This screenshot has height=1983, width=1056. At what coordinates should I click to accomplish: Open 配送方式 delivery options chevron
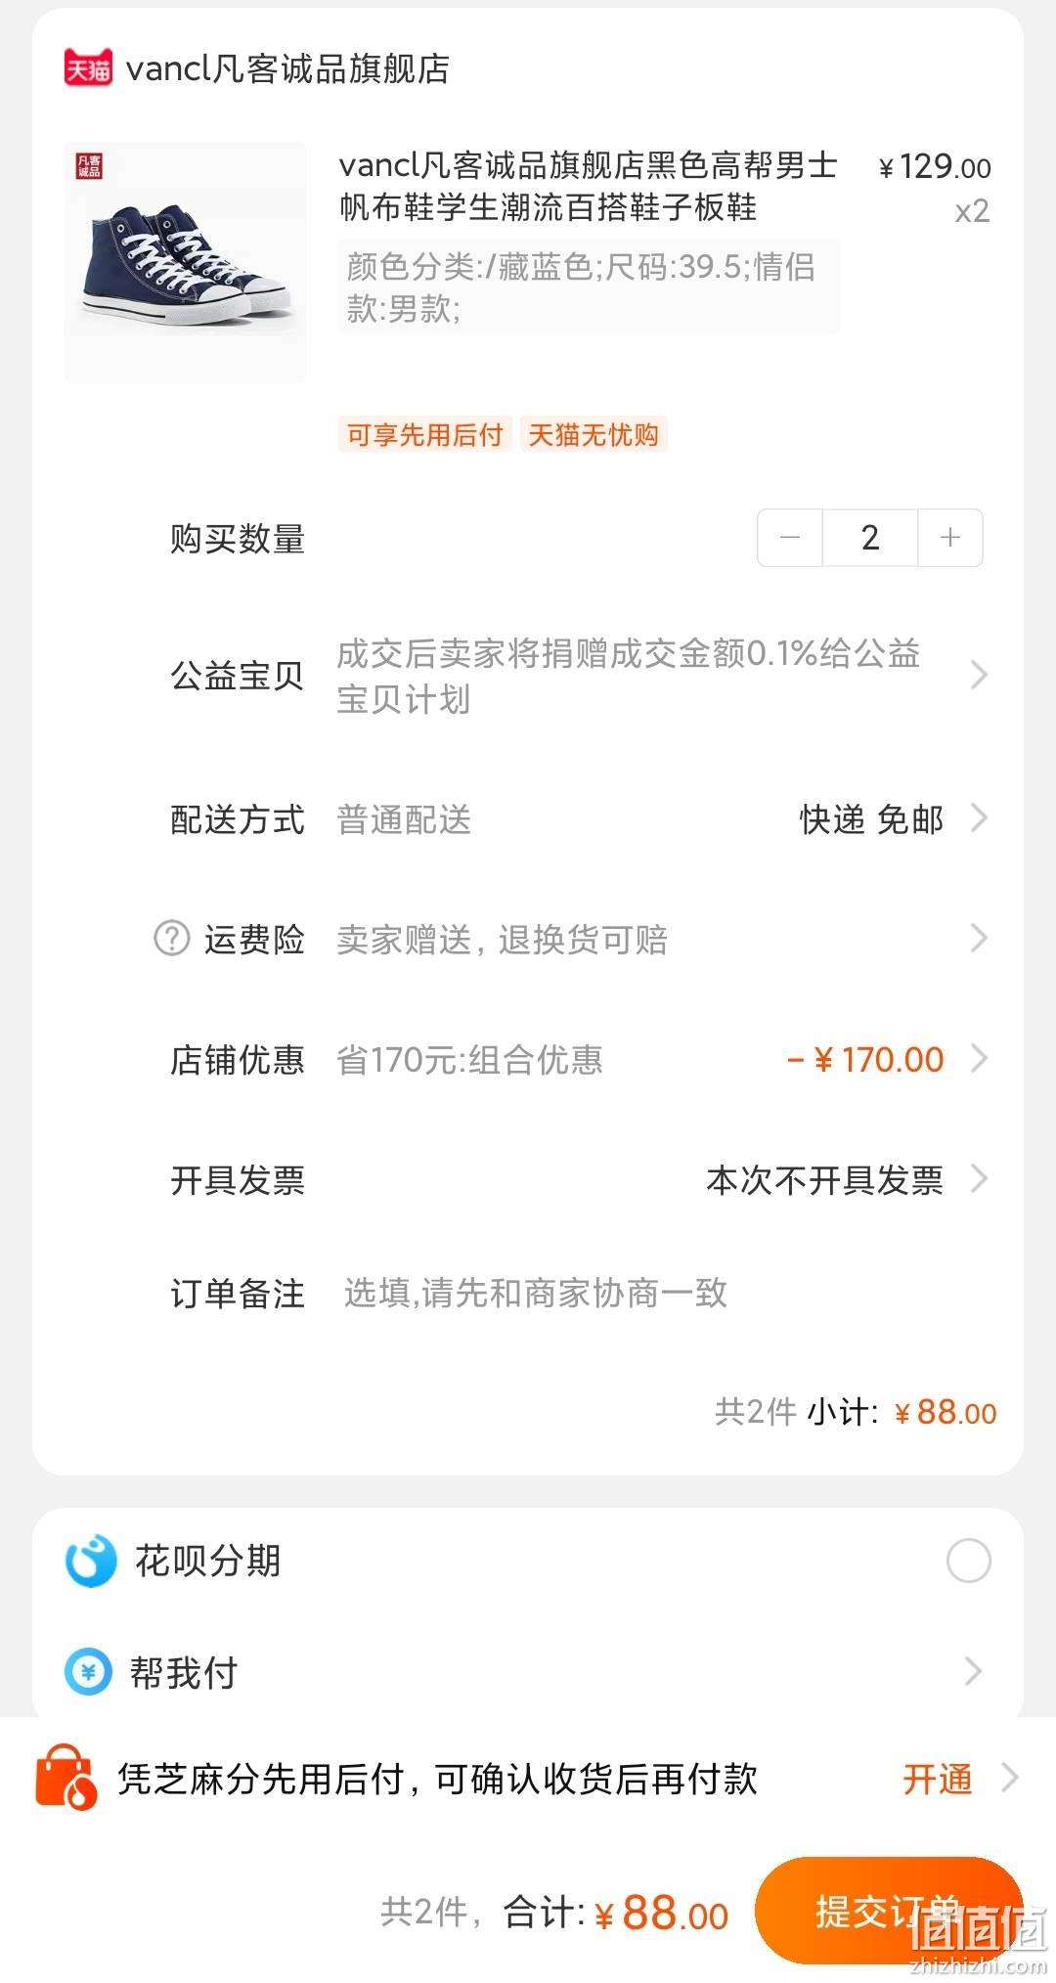tap(978, 818)
